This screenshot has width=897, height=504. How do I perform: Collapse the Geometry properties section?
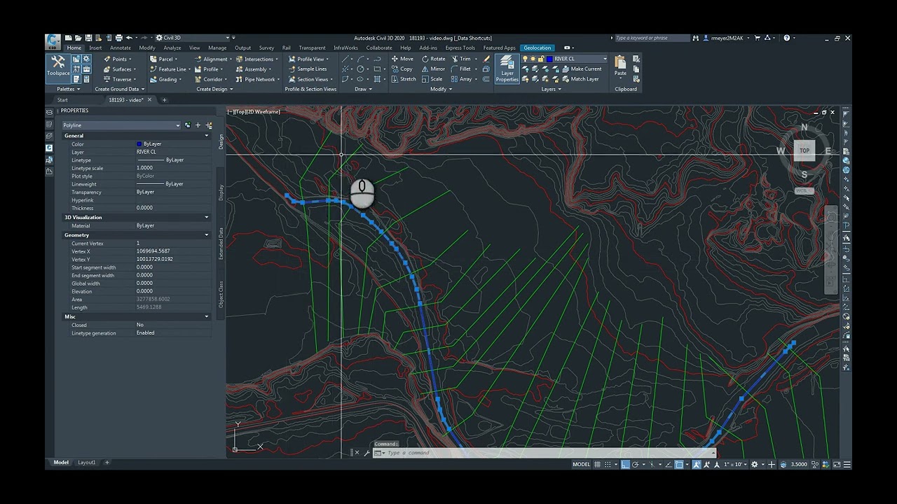pyautogui.click(x=206, y=235)
